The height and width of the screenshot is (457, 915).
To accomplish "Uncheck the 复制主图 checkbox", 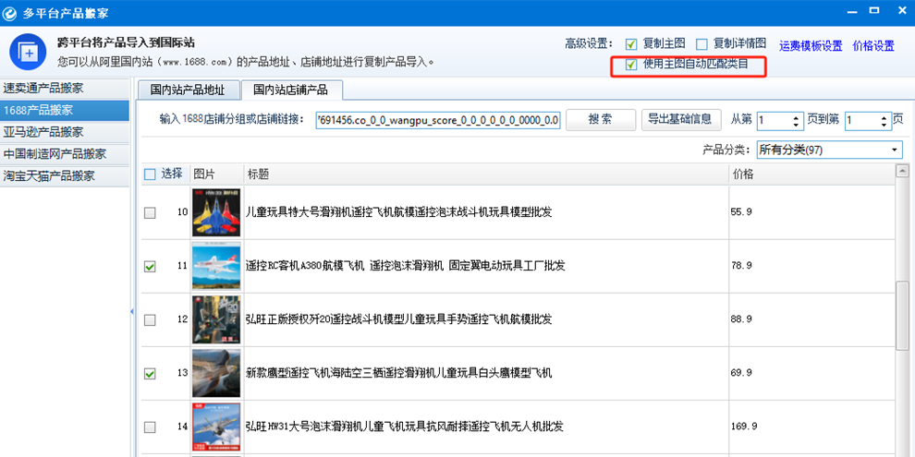I will coord(631,44).
